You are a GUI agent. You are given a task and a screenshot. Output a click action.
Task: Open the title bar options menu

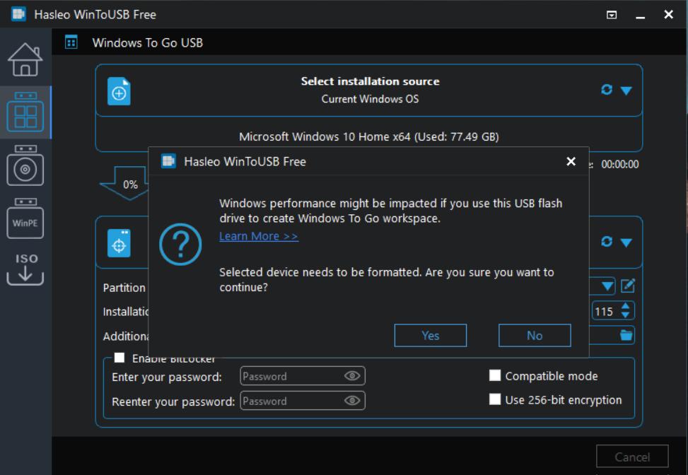click(612, 15)
